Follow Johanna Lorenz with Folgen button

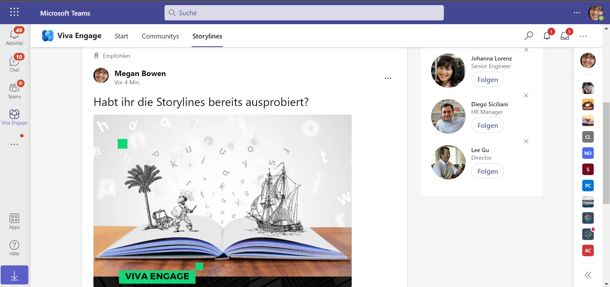coord(488,80)
